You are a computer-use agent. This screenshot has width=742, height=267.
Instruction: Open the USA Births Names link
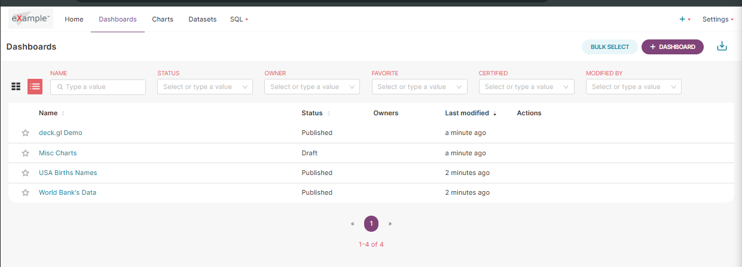pos(68,173)
